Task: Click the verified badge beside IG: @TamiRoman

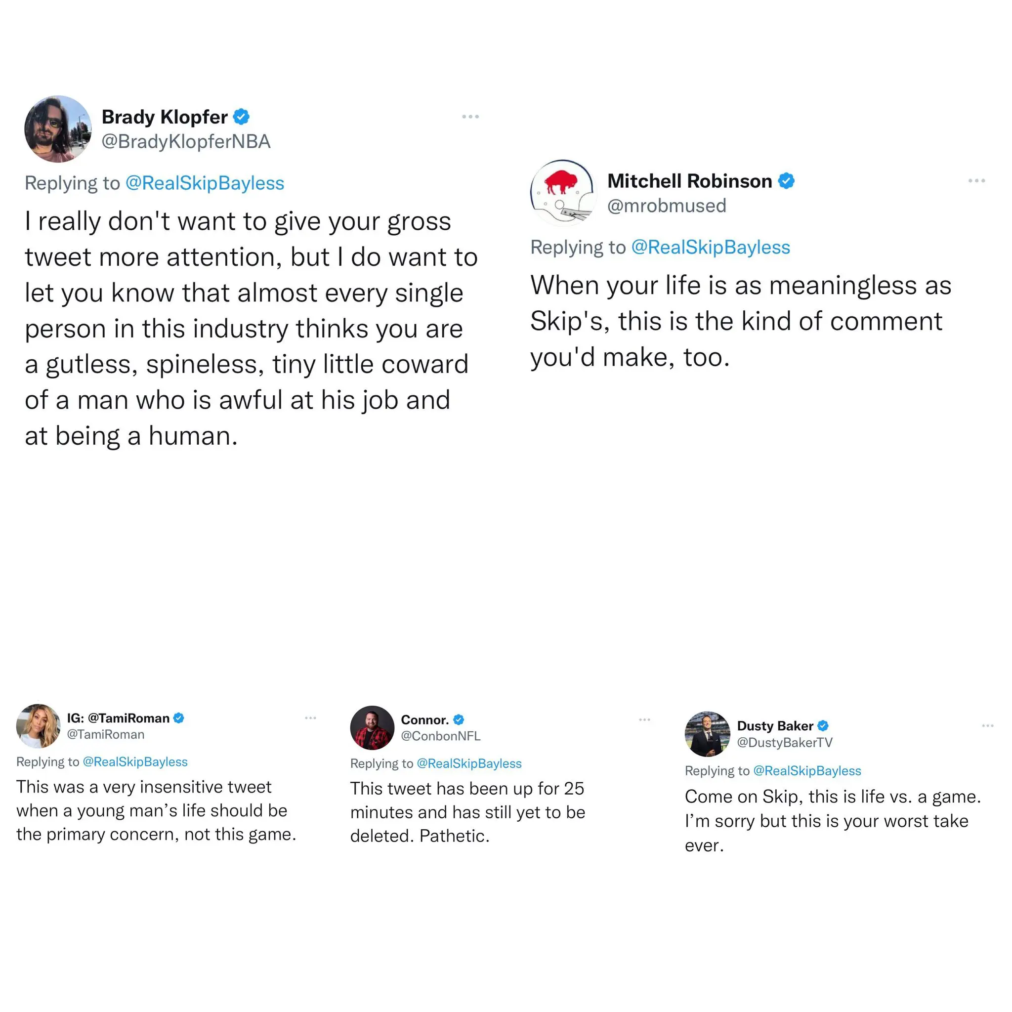Action: (x=178, y=718)
